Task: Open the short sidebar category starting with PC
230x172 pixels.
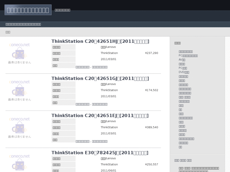Action: (183, 68)
